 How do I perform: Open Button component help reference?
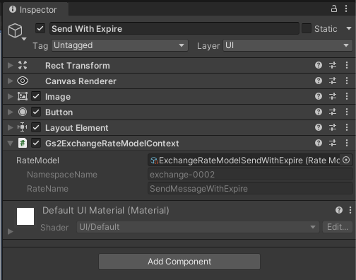[x=319, y=112]
